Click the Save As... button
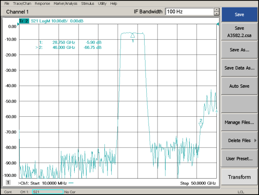The image size is (259, 195). click(239, 50)
